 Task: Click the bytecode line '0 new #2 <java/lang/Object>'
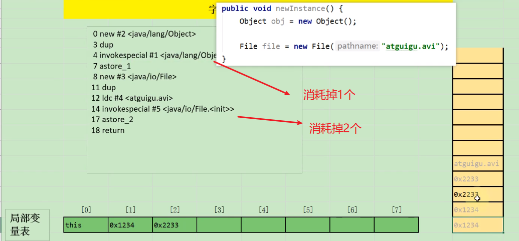pos(144,34)
